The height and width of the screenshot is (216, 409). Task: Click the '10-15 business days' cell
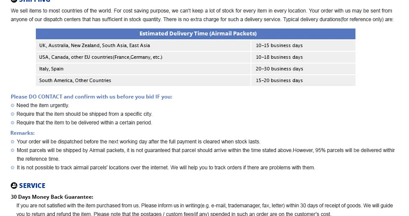coord(303,45)
